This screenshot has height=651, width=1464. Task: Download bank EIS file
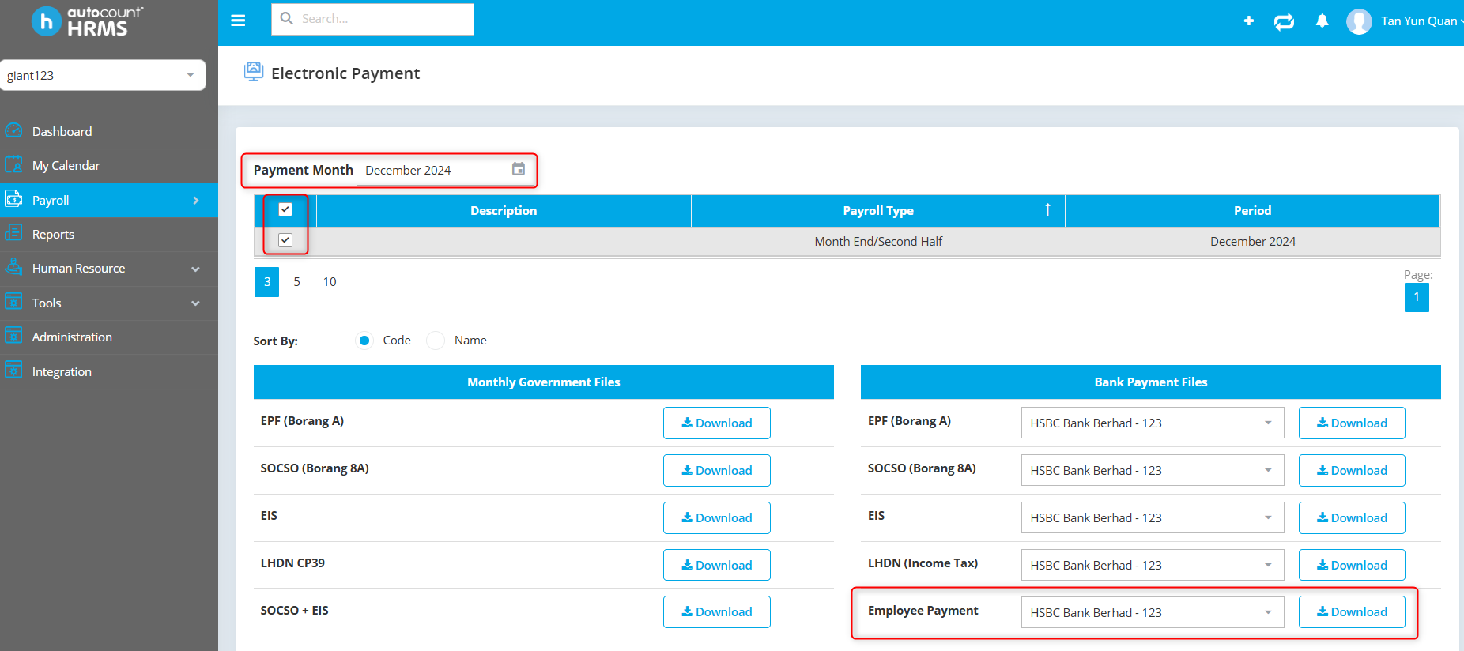(x=1352, y=517)
